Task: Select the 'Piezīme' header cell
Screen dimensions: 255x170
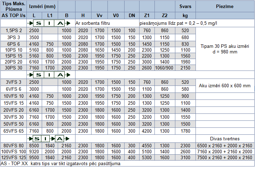Action: [x=225, y=6]
